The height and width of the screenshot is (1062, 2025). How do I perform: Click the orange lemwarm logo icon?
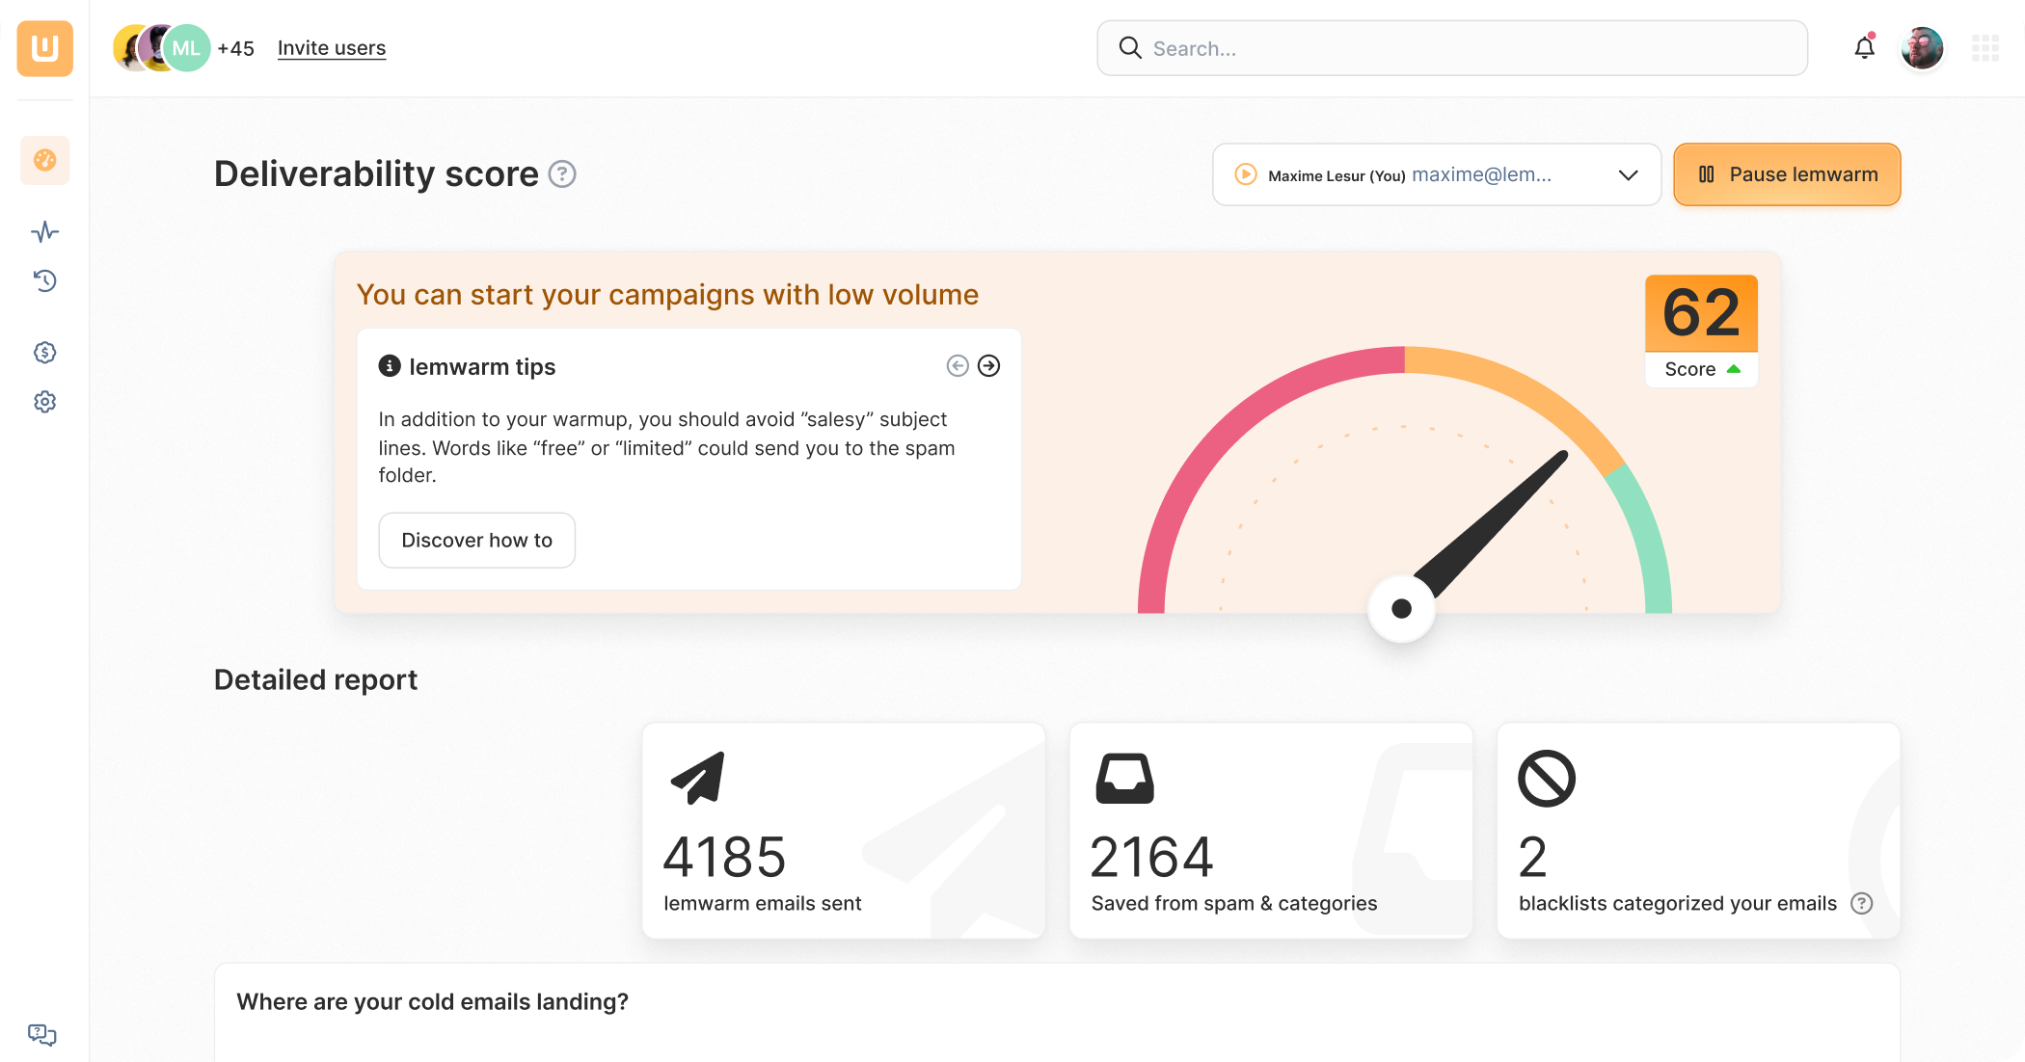[44, 48]
